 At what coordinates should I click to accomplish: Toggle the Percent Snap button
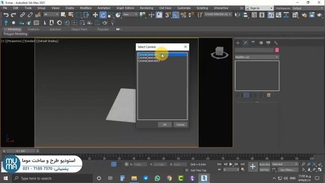coord(183,15)
